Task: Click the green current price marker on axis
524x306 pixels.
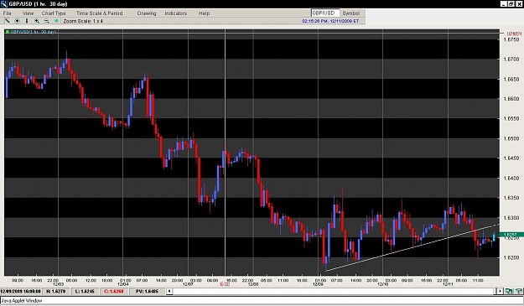Action: (x=511, y=235)
